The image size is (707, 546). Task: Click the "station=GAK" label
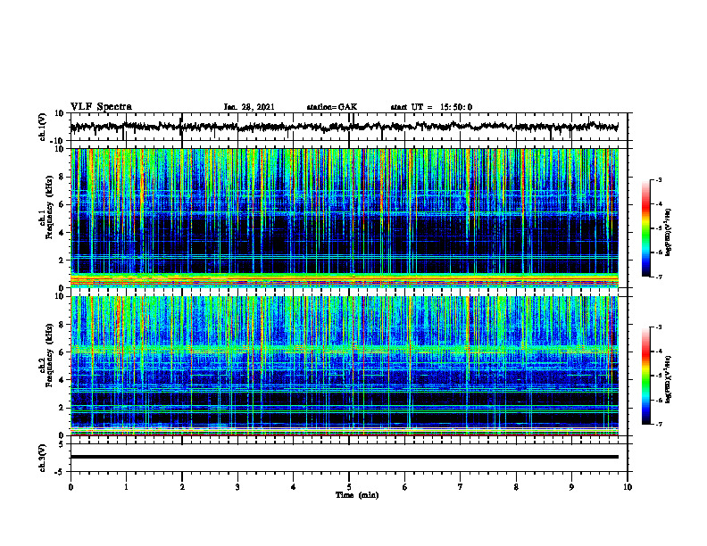332,107
